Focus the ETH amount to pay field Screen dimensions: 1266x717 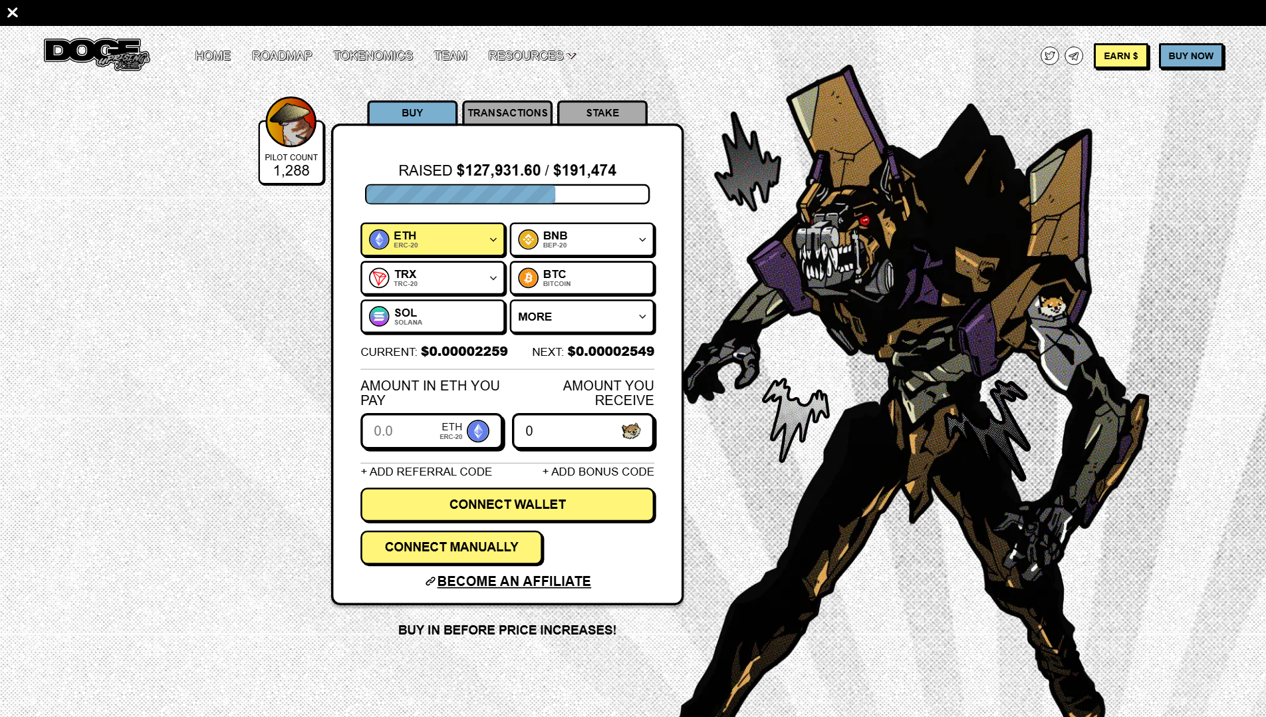pos(432,431)
